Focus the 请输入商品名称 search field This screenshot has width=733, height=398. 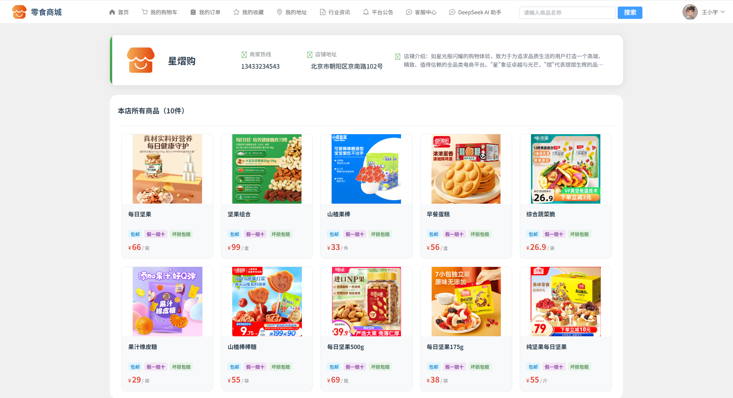(x=567, y=12)
